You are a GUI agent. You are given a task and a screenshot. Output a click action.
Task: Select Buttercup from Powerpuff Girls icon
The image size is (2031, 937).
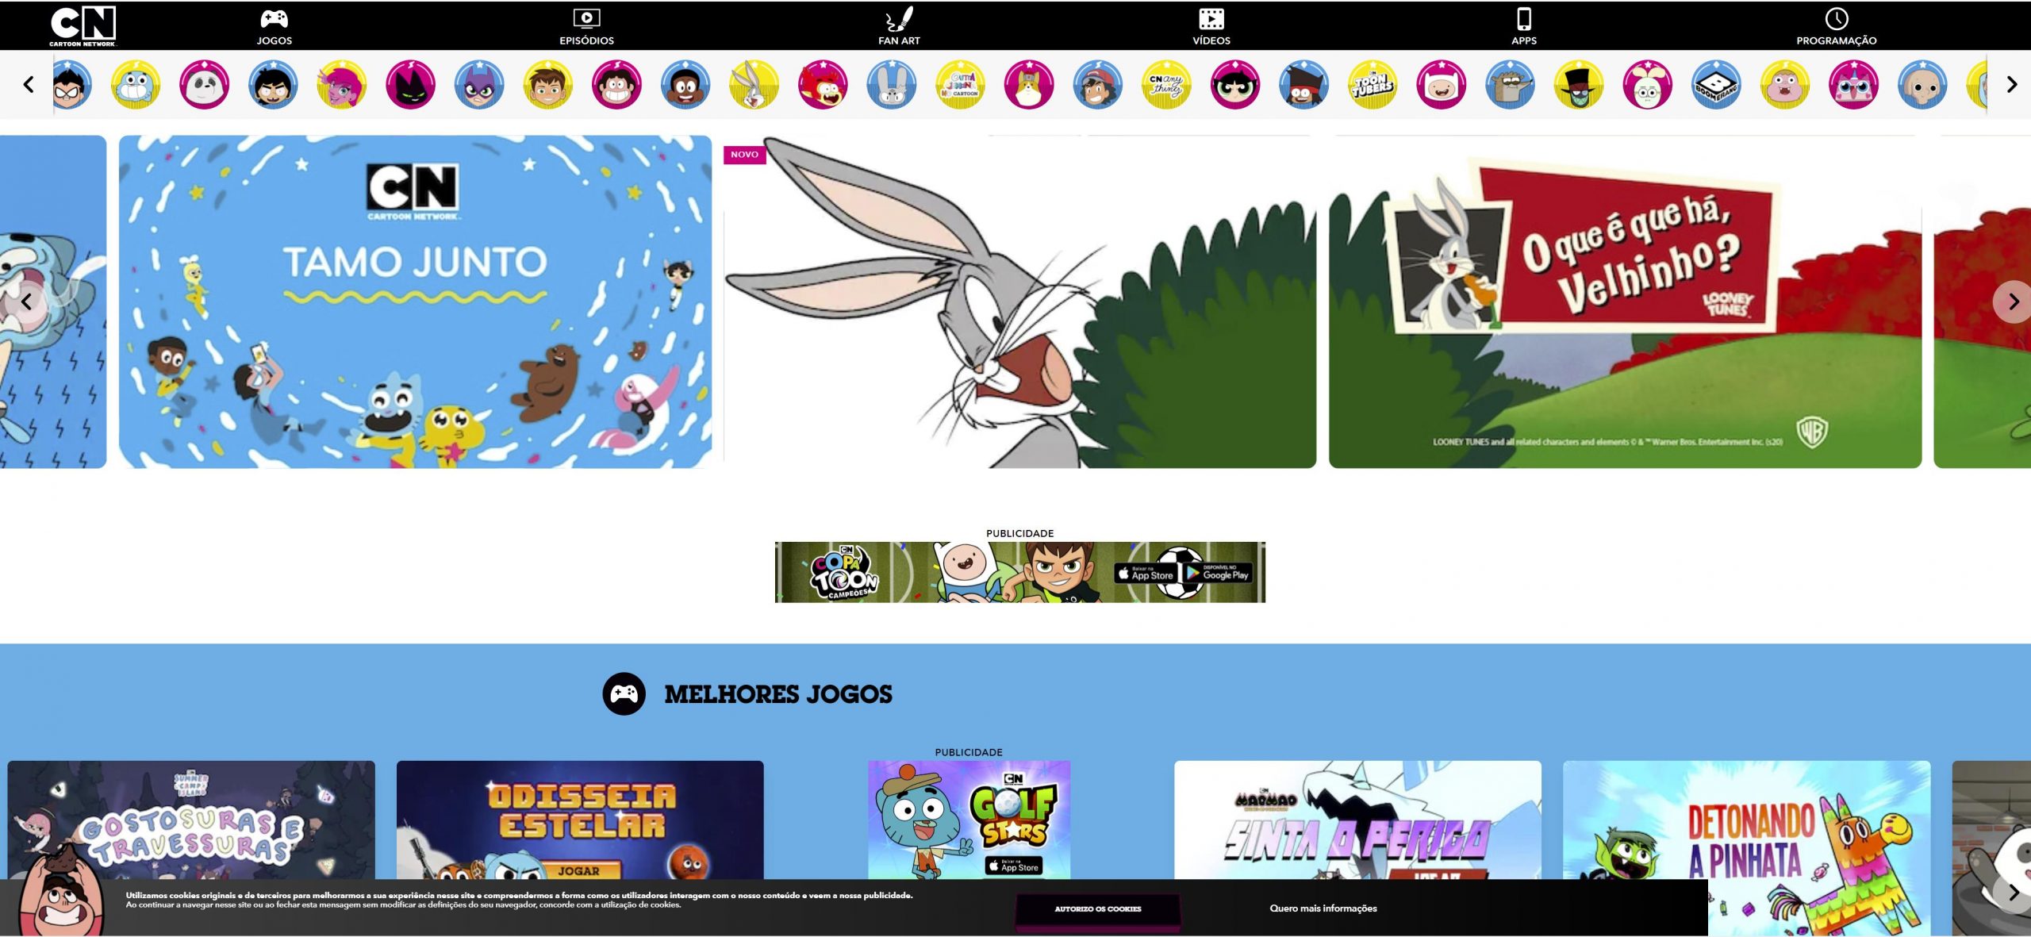pos(1236,84)
